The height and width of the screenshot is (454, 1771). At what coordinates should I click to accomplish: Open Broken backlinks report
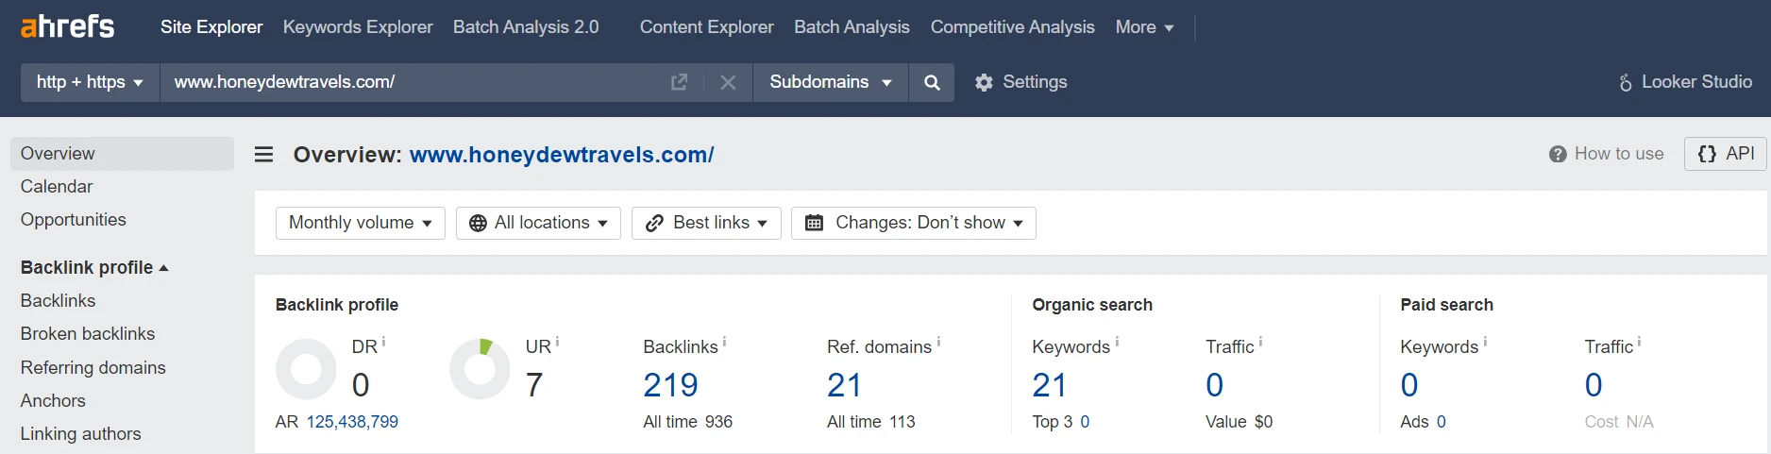pos(88,333)
